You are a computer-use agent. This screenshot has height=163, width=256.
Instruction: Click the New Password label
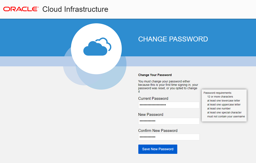pyautogui.click(x=151, y=115)
